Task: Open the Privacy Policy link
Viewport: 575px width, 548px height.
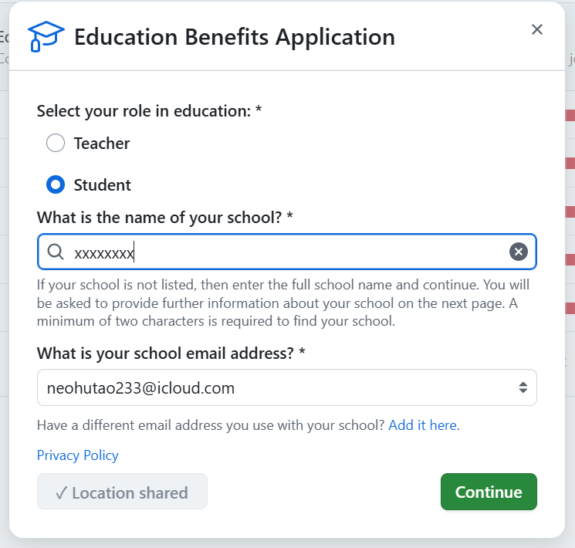Action: pyautogui.click(x=78, y=455)
